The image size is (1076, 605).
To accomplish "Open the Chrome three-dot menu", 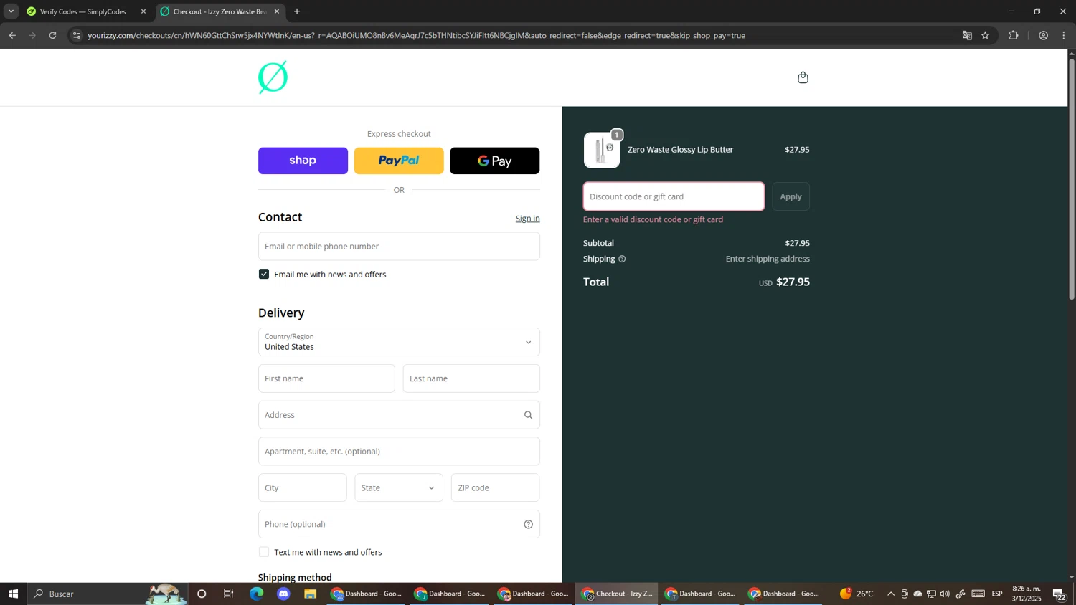I will (x=1063, y=35).
